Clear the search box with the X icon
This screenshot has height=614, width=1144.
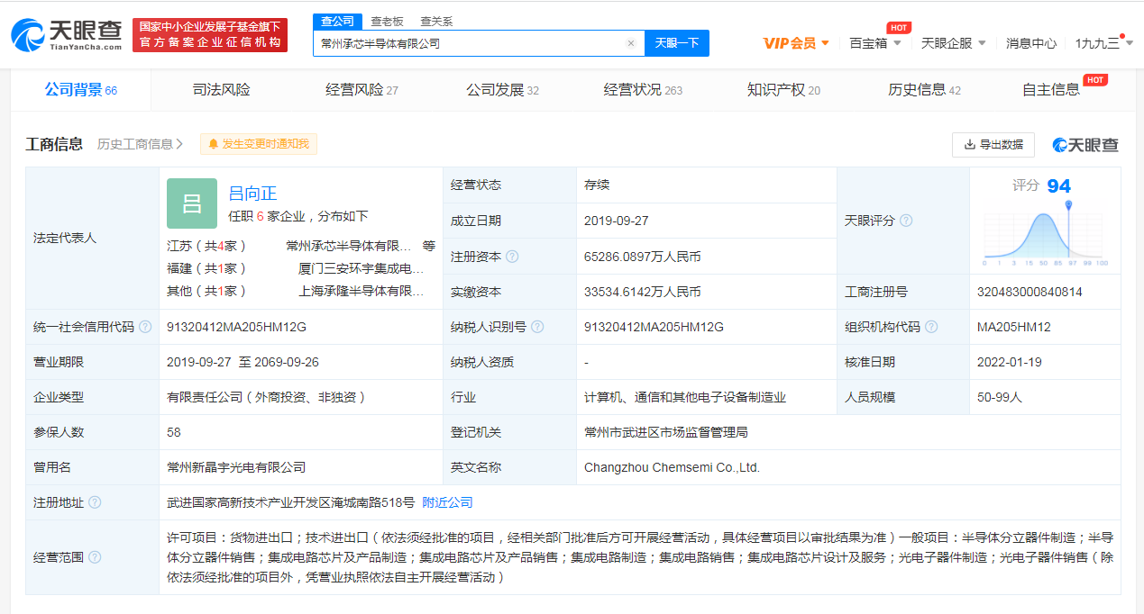point(630,43)
